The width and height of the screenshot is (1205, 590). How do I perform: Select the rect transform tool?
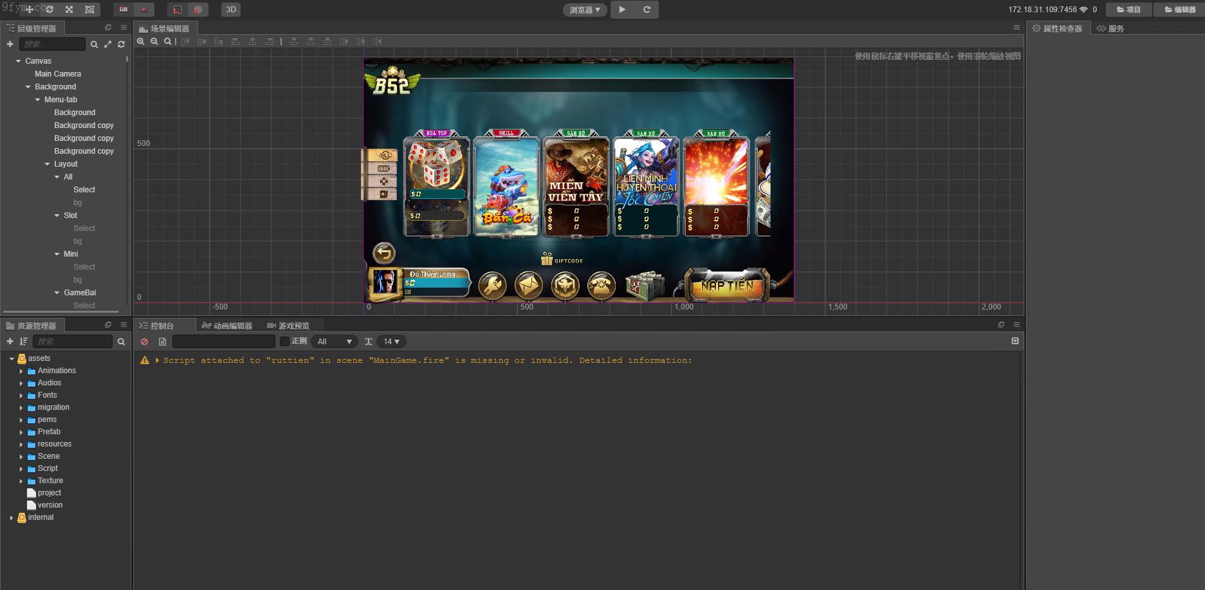89,10
